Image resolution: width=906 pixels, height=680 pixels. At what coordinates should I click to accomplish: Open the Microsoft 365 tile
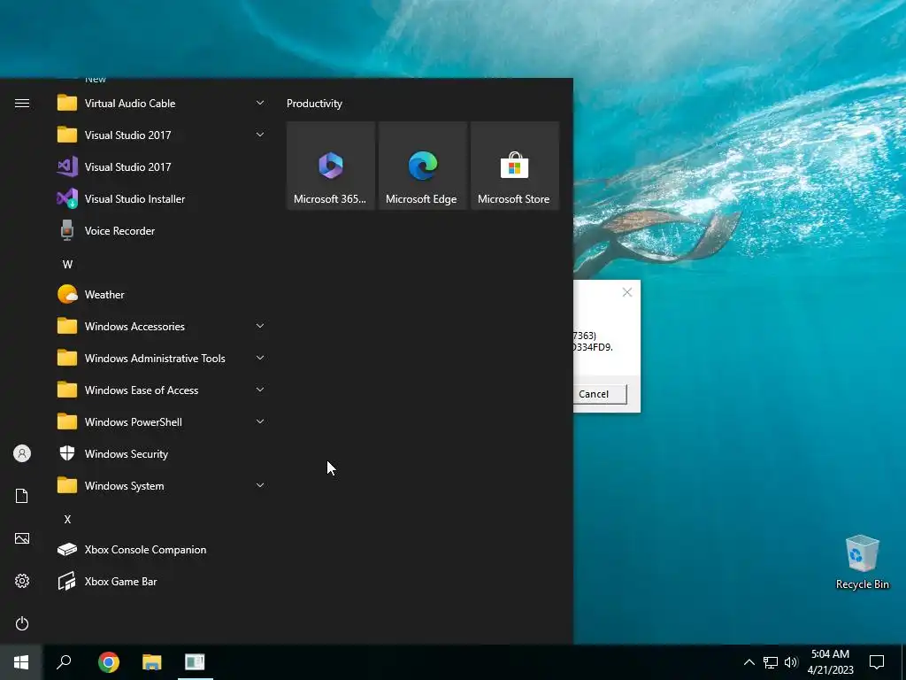click(331, 166)
